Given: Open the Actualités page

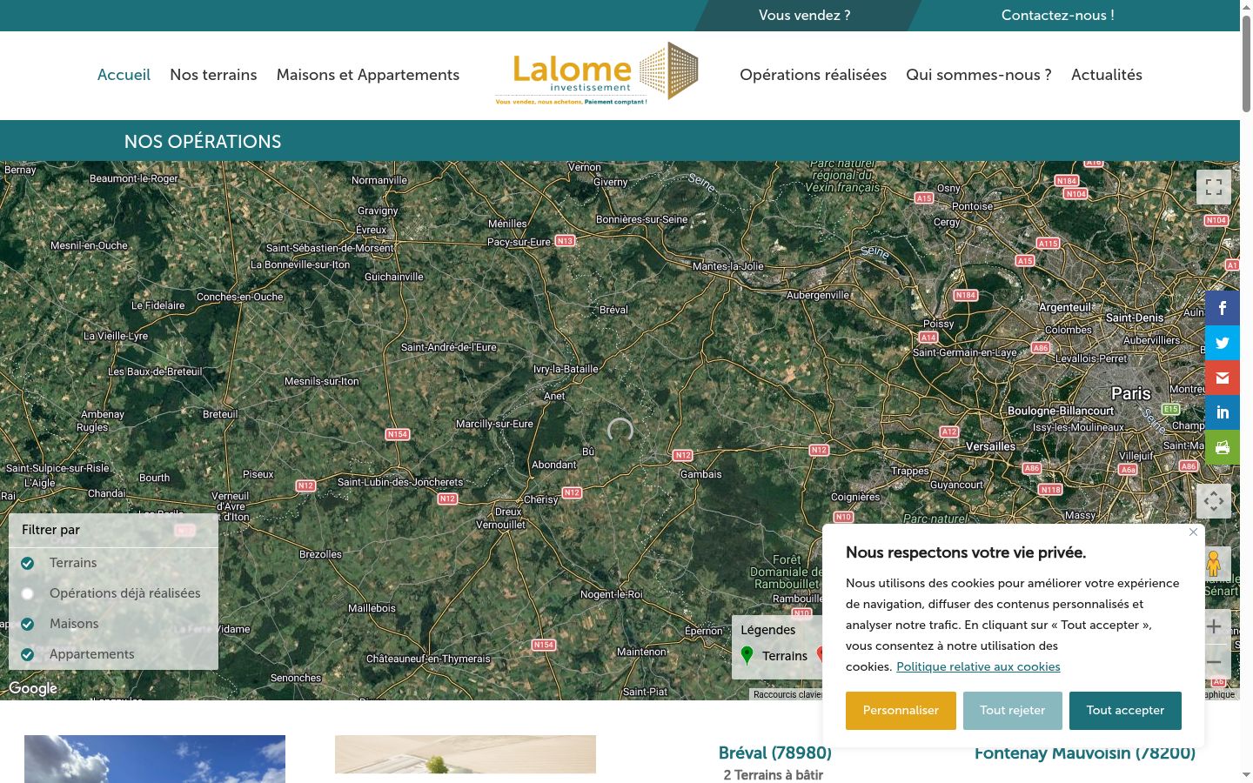Looking at the screenshot, I should click(1107, 75).
